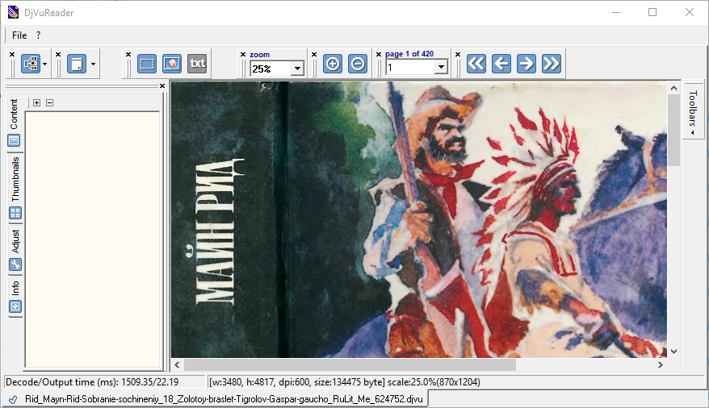Maximize the DjVuReader window
Viewport: 709px width, 408px height.
click(x=652, y=12)
